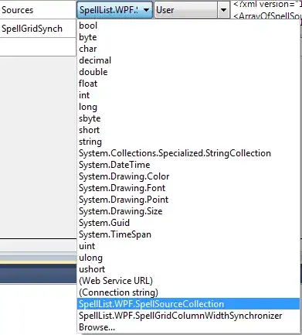
Task: Open the SpellList.WPF type dropdown arrow
Action: (146, 10)
